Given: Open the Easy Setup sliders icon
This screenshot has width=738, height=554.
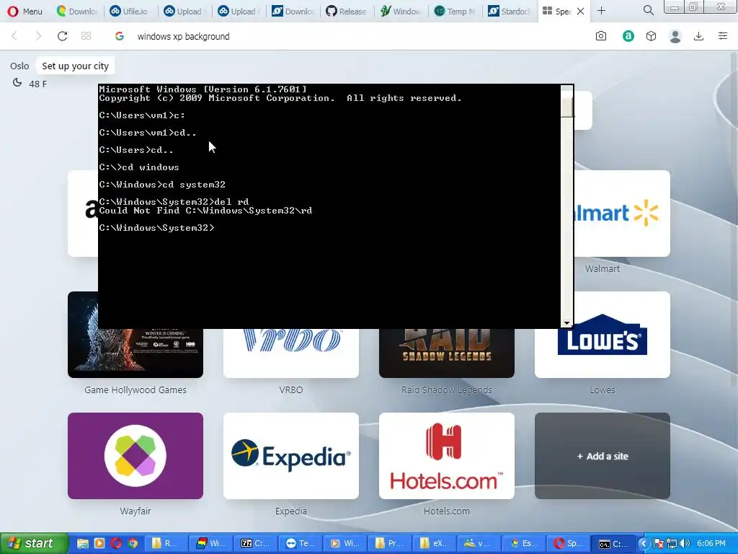Looking at the screenshot, I should pyautogui.click(x=723, y=36).
